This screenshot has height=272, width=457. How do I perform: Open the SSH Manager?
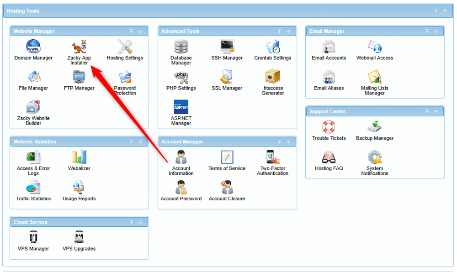click(x=227, y=47)
